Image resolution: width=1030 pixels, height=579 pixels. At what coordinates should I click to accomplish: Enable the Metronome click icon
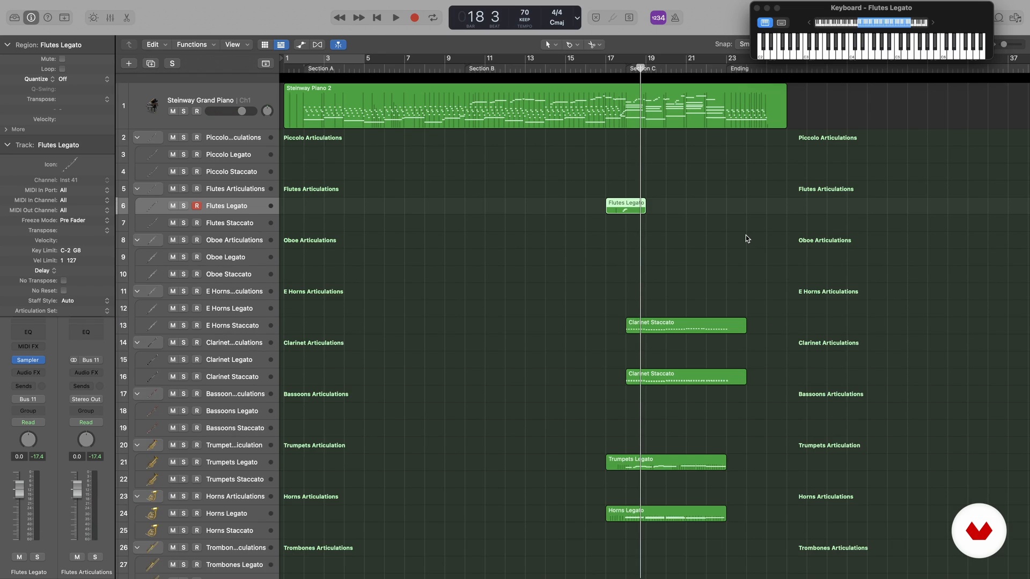(x=675, y=18)
